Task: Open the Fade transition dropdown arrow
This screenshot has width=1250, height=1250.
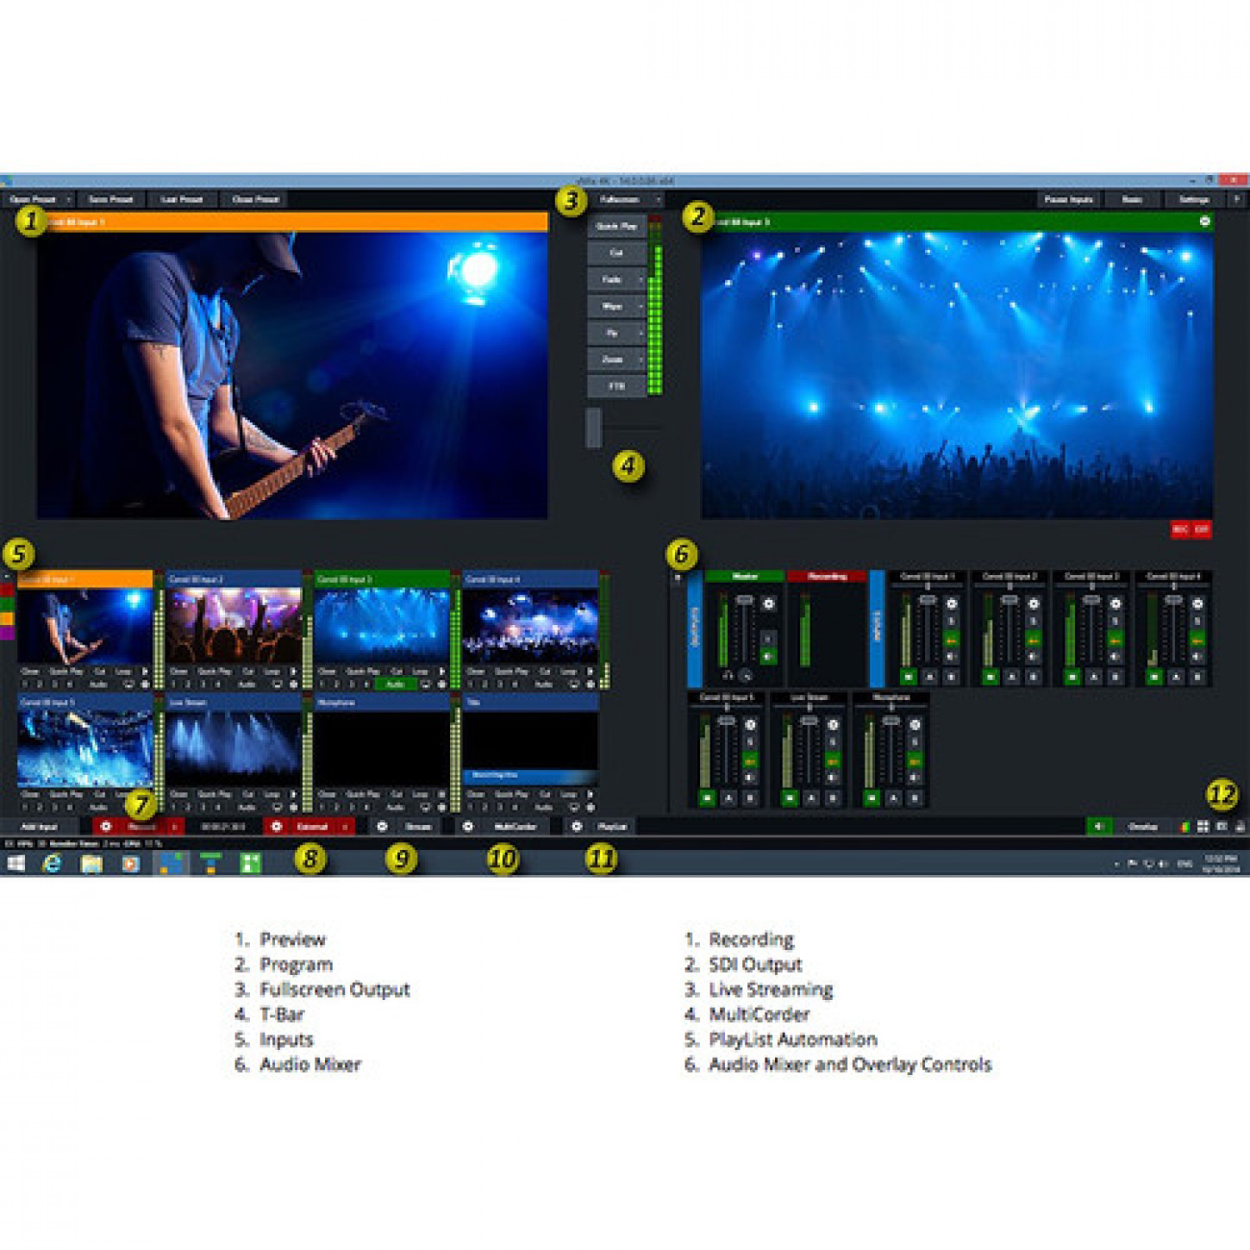Action: (x=641, y=280)
